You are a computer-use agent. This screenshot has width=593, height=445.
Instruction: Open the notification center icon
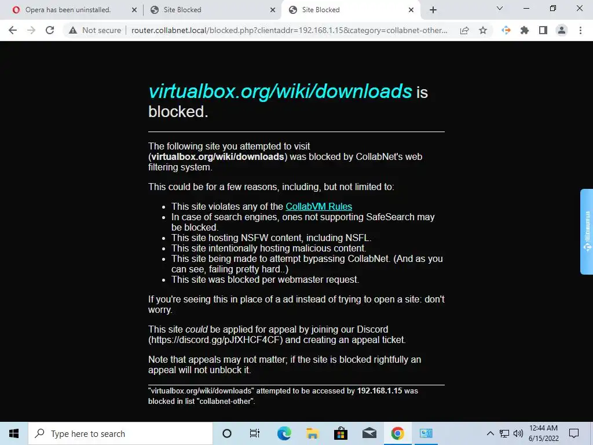[x=574, y=433]
